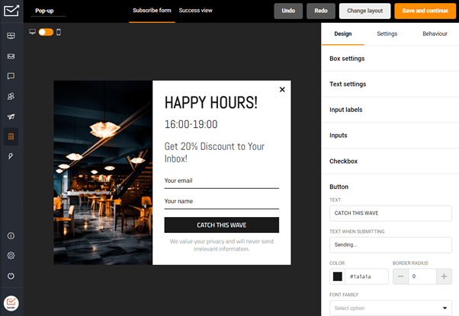Open the subscribers people icon
This screenshot has height=316, width=459.
pyautogui.click(x=11, y=97)
